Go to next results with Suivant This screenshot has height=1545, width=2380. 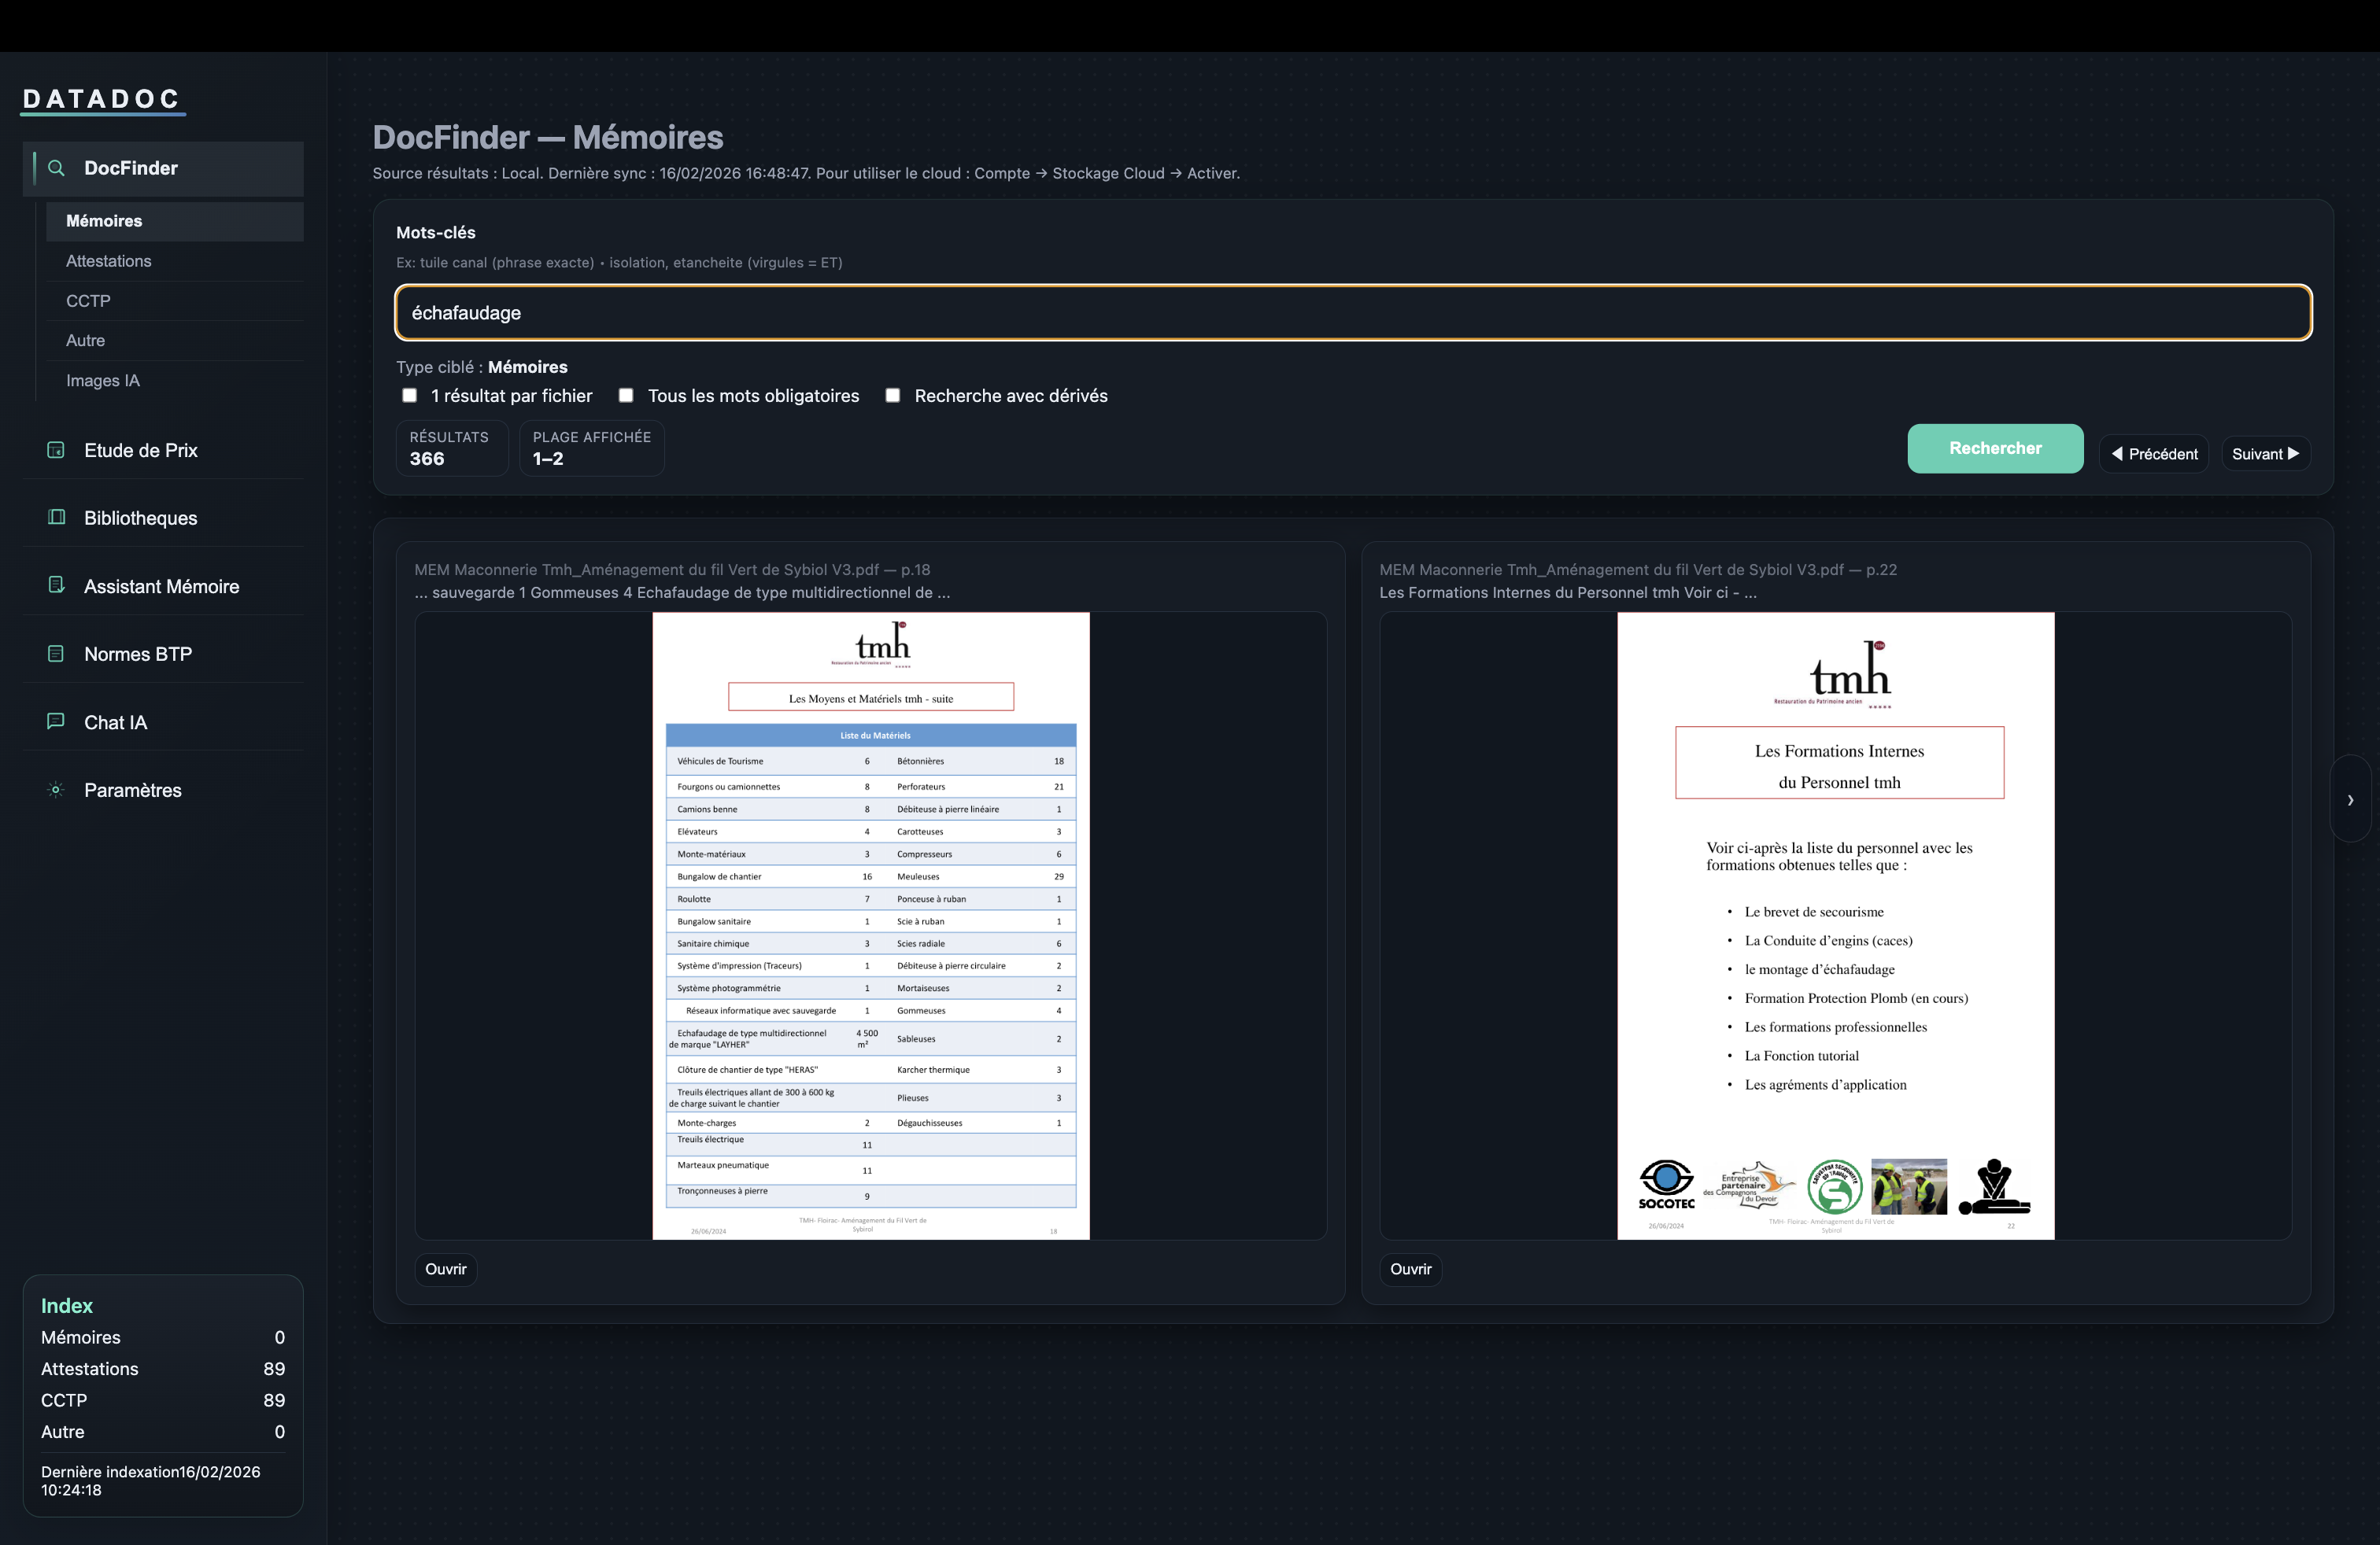point(2265,452)
